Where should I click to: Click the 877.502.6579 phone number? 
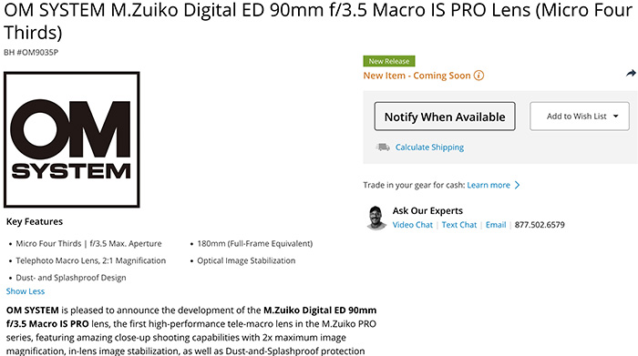[540, 225]
